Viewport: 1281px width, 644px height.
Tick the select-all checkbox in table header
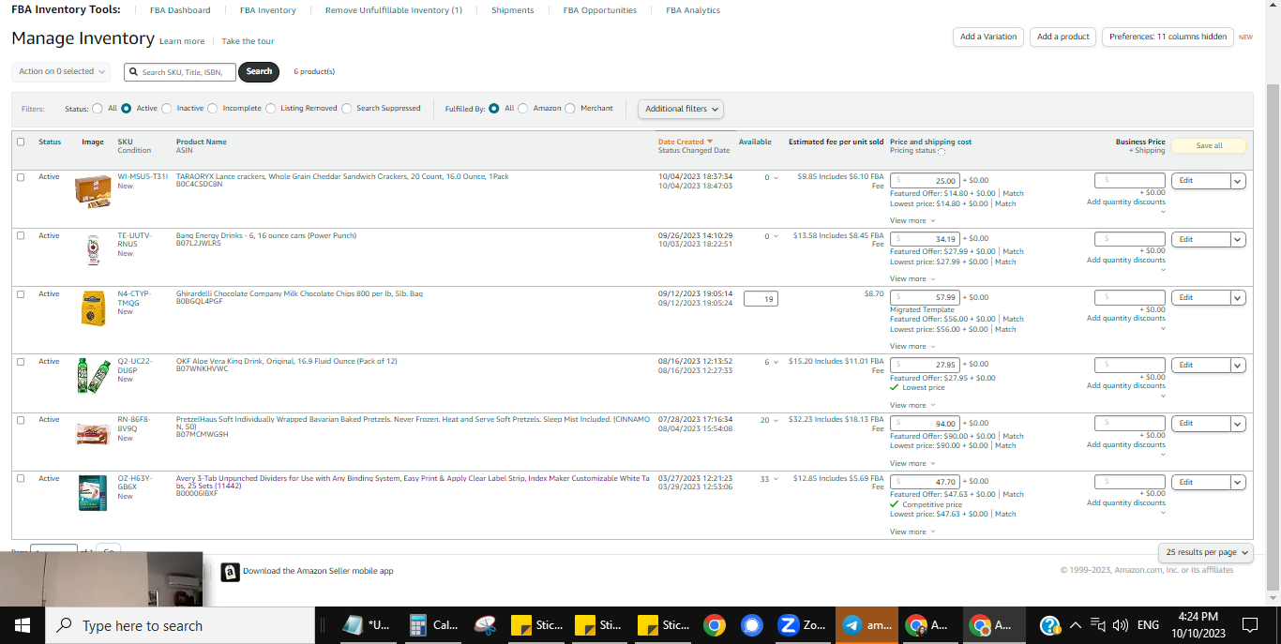click(21, 142)
